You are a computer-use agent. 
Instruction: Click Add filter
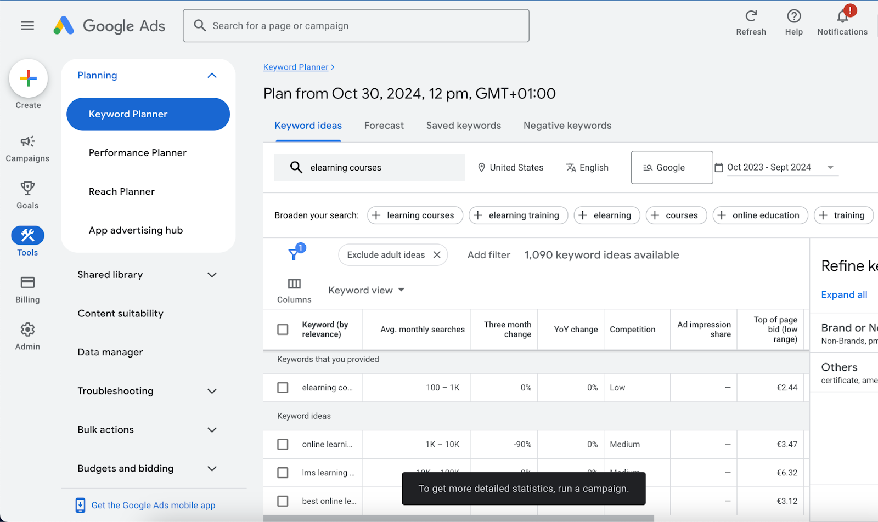click(x=488, y=255)
